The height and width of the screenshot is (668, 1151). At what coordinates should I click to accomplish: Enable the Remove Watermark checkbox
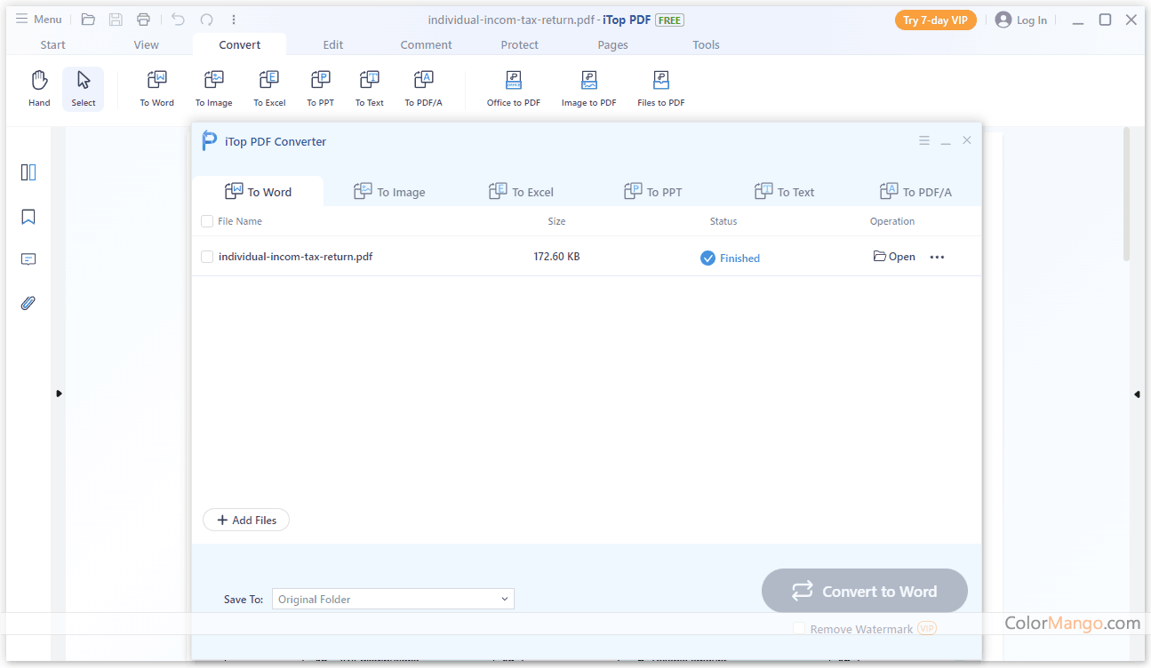tap(799, 629)
